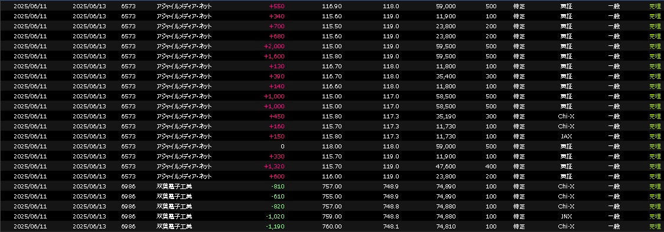Click the +1,320 profit value
This screenshot has height=232, width=664.
[274, 167]
